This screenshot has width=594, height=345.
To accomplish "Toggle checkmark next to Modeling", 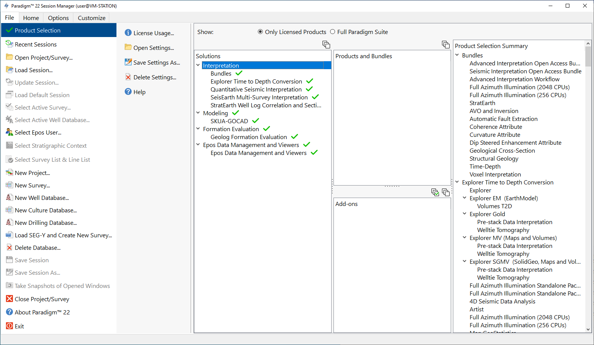I will click(x=236, y=113).
